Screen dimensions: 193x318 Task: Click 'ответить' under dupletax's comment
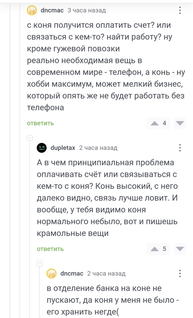50,249
